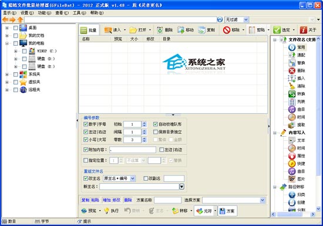323x226 pixels.
Task: Click the 批量 toolbar button
Action: click(89, 31)
